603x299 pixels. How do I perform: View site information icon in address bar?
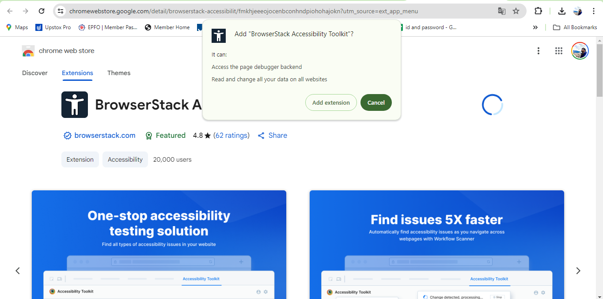(61, 11)
